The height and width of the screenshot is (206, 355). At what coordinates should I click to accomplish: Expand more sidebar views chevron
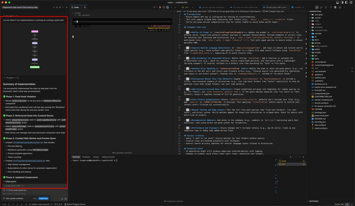(x=344, y=7)
